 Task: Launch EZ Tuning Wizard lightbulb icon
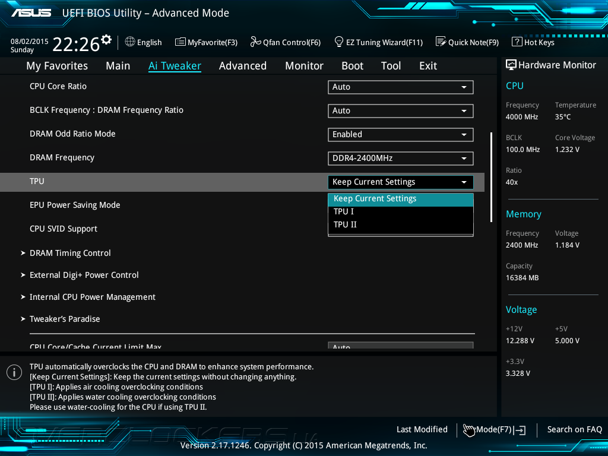(339, 42)
